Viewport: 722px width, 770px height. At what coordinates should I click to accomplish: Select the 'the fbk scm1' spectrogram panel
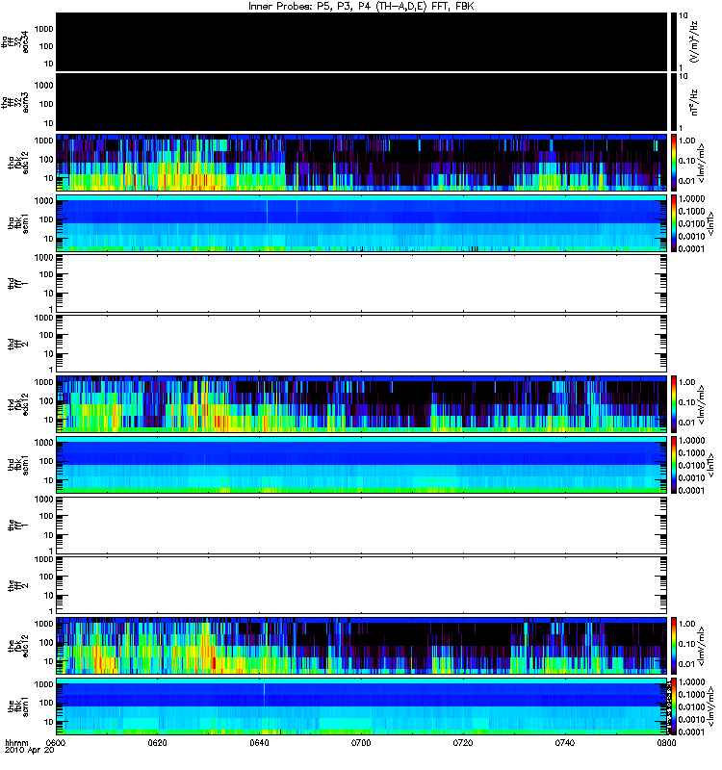tap(361, 706)
